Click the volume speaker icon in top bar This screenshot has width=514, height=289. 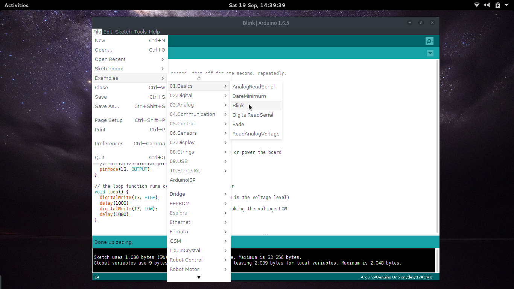[487, 5]
